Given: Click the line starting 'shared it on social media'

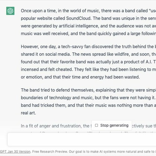Looking at the screenshot, I should [88, 54].
